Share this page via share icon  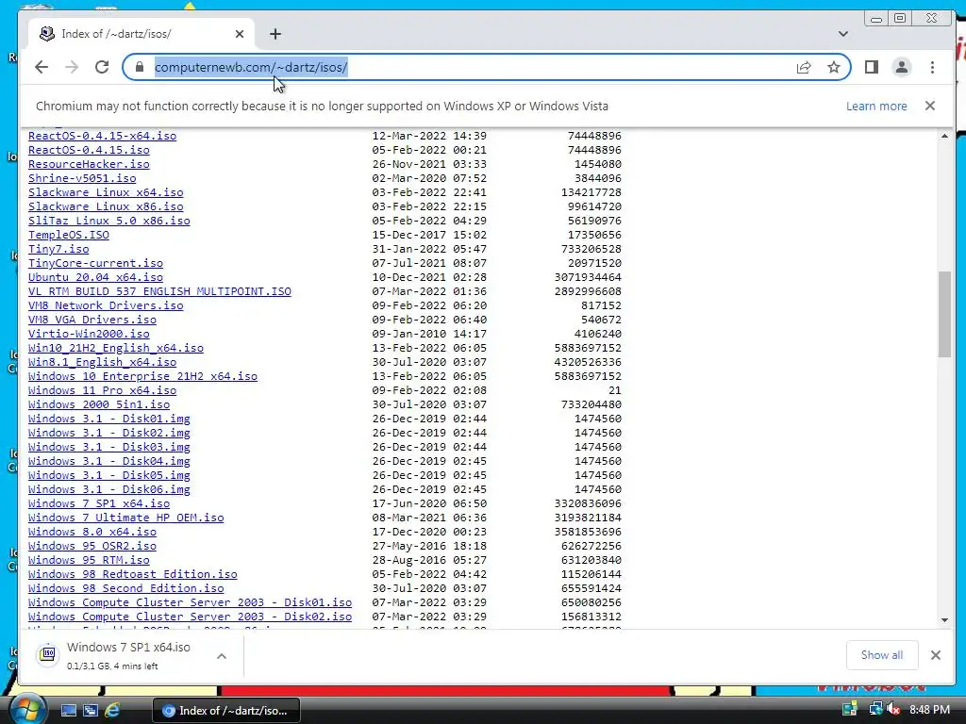click(804, 67)
